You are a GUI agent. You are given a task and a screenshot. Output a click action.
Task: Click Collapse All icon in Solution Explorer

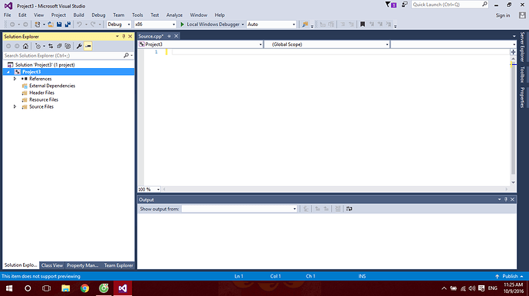click(x=59, y=46)
